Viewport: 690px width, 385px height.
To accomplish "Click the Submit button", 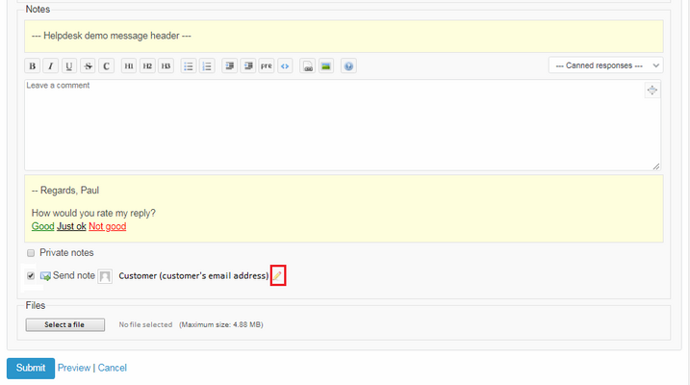I will point(30,368).
